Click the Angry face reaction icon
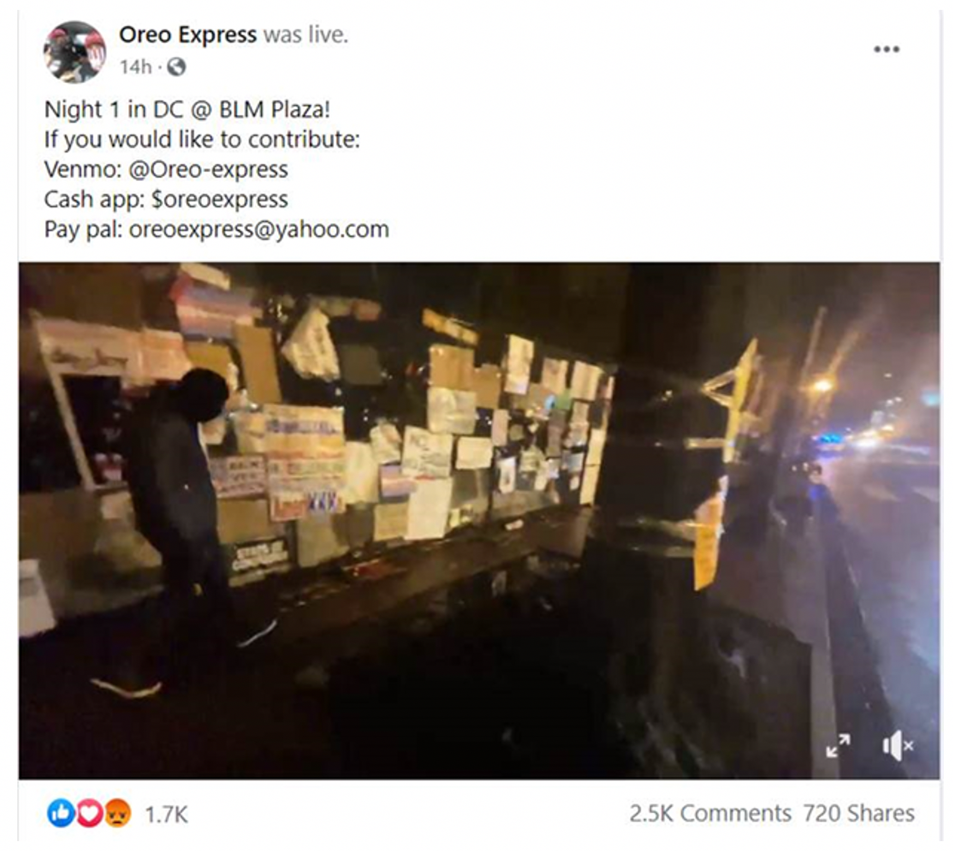953x851 pixels. click(x=117, y=813)
